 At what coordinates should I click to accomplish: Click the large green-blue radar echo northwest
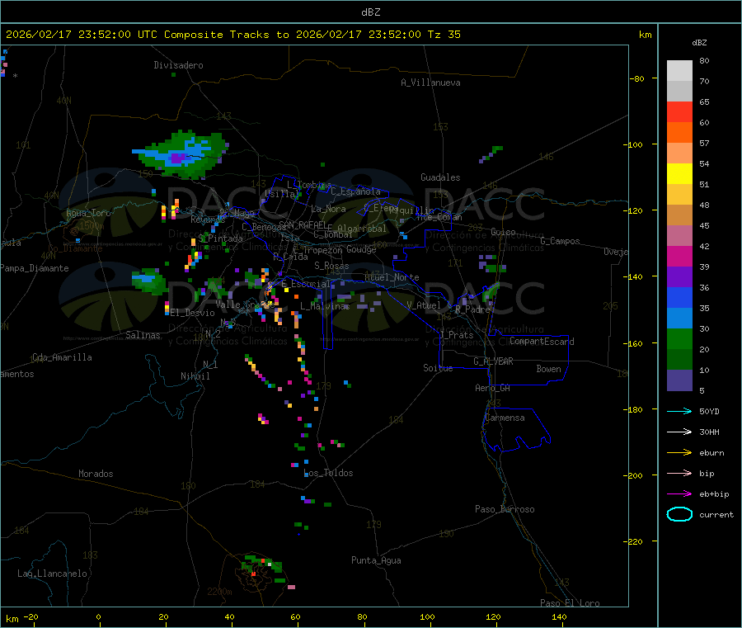coord(182,154)
